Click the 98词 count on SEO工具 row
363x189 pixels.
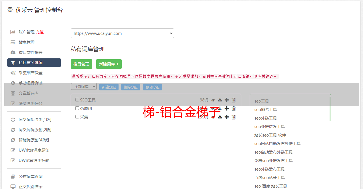204,100
